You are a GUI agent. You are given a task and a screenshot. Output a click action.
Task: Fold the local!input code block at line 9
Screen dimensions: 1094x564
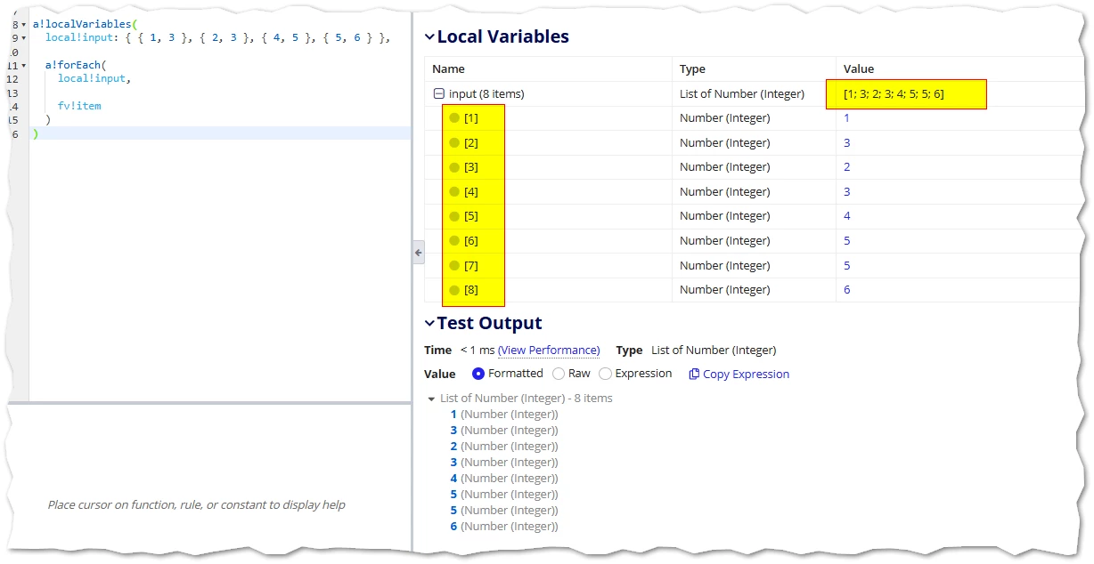point(24,38)
